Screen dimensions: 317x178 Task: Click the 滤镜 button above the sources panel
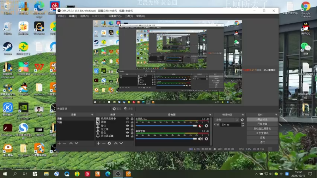128,109
